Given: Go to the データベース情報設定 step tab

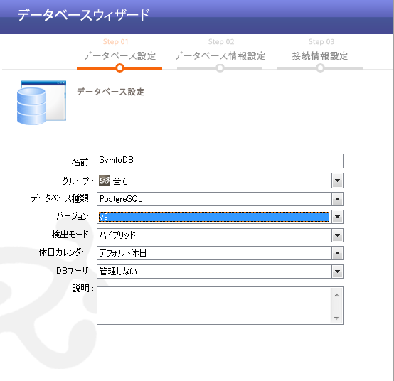Looking at the screenshot, I should 220,55.
